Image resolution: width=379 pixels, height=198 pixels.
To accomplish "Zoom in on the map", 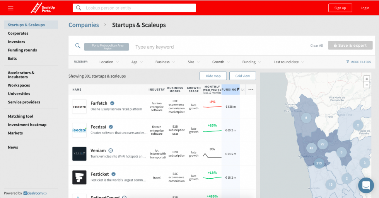I will [x=367, y=79].
